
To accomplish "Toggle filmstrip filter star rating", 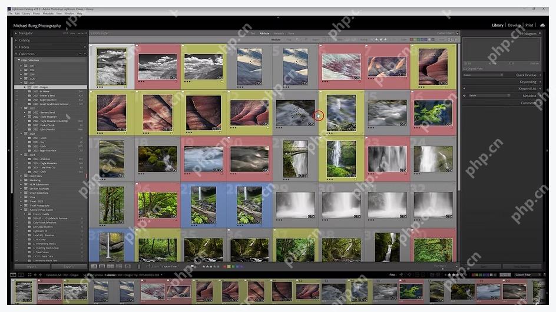I will pyautogui.click(x=455, y=275).
